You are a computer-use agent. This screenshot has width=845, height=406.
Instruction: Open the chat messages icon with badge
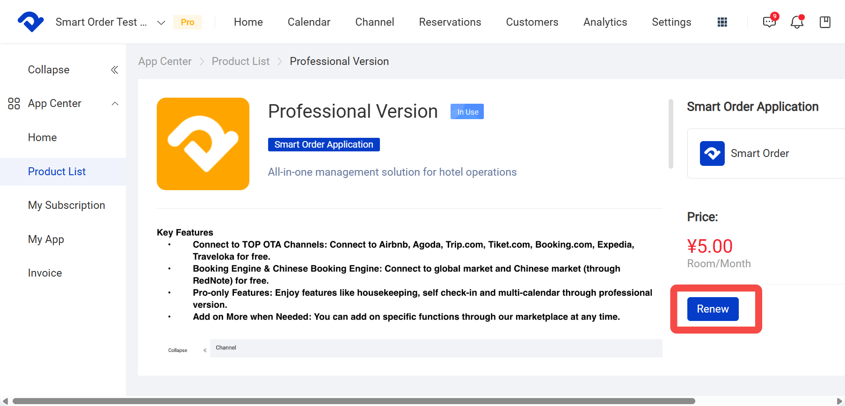point(770,21)
